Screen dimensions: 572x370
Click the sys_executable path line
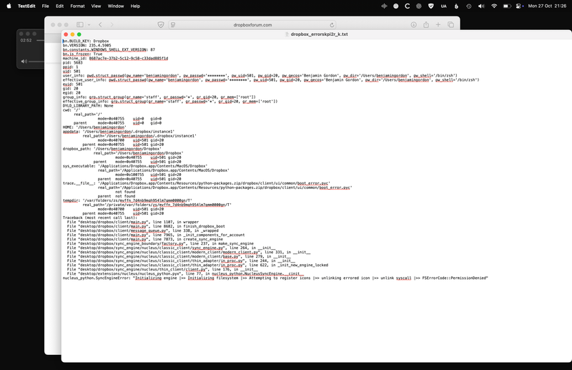(x=135, y=166)
